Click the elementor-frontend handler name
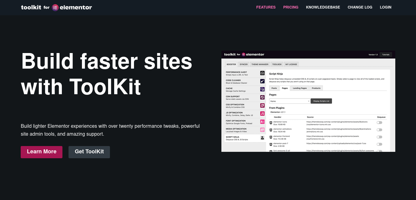This screenshot has width=416, height=200. (281, 136)
